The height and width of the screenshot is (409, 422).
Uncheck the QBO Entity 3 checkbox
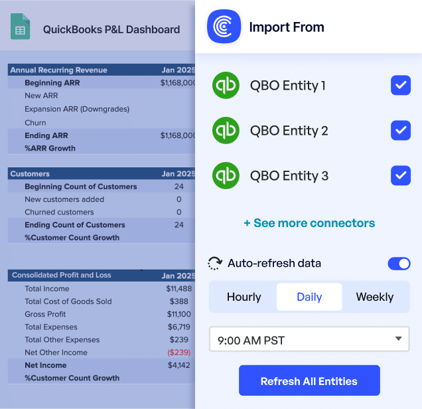pyautogui.click(x=400, y=176)
